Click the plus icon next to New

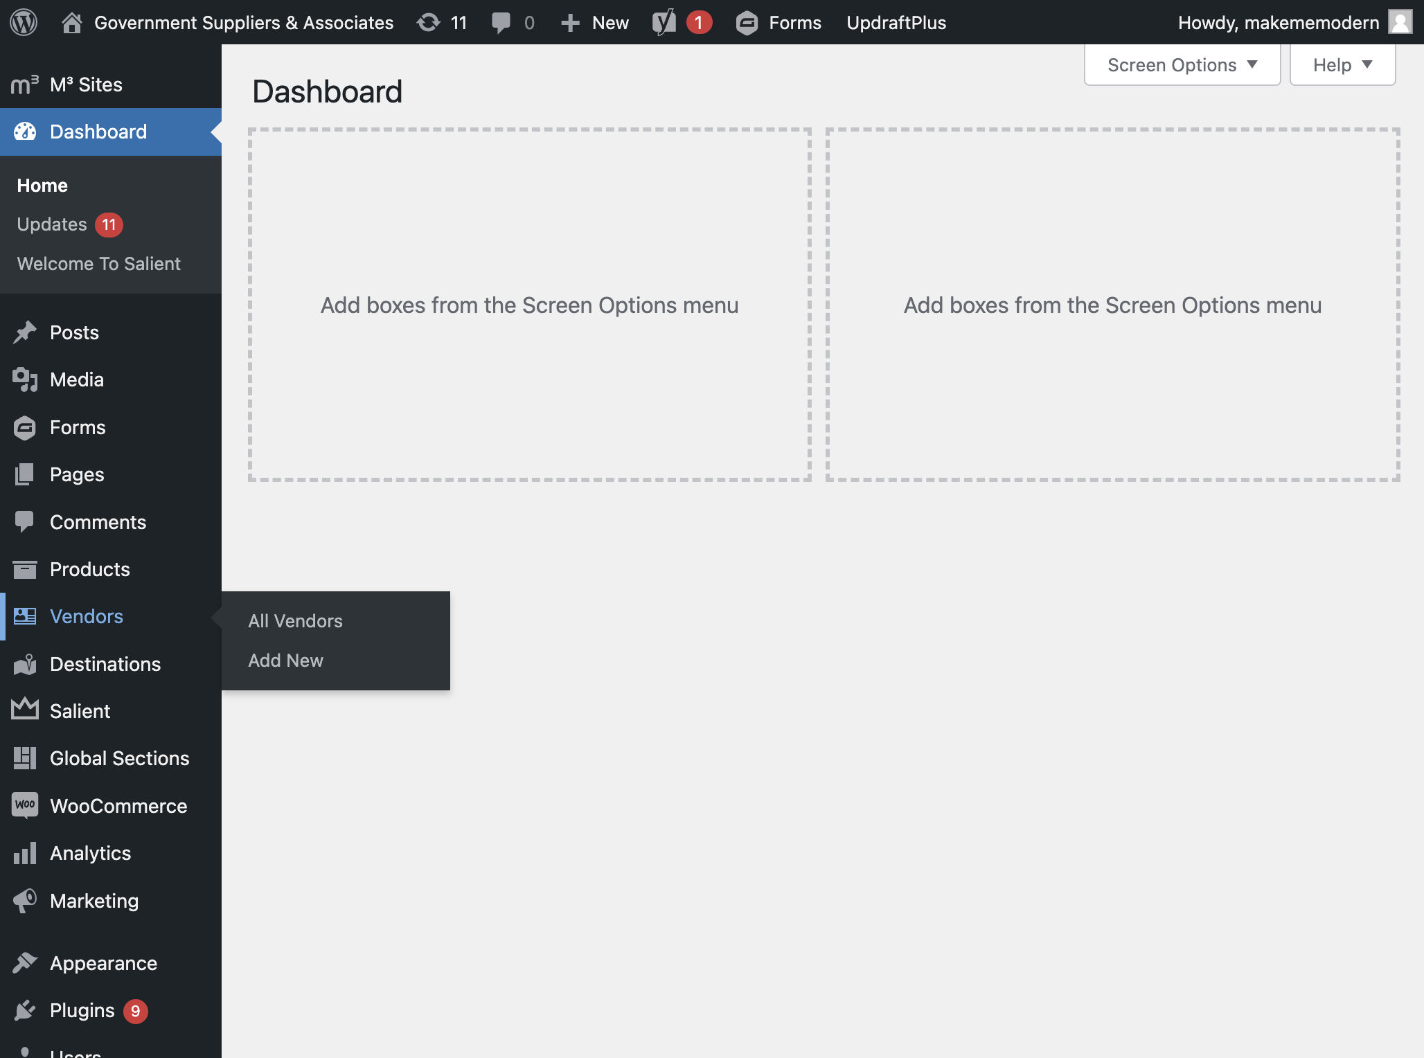570,24
